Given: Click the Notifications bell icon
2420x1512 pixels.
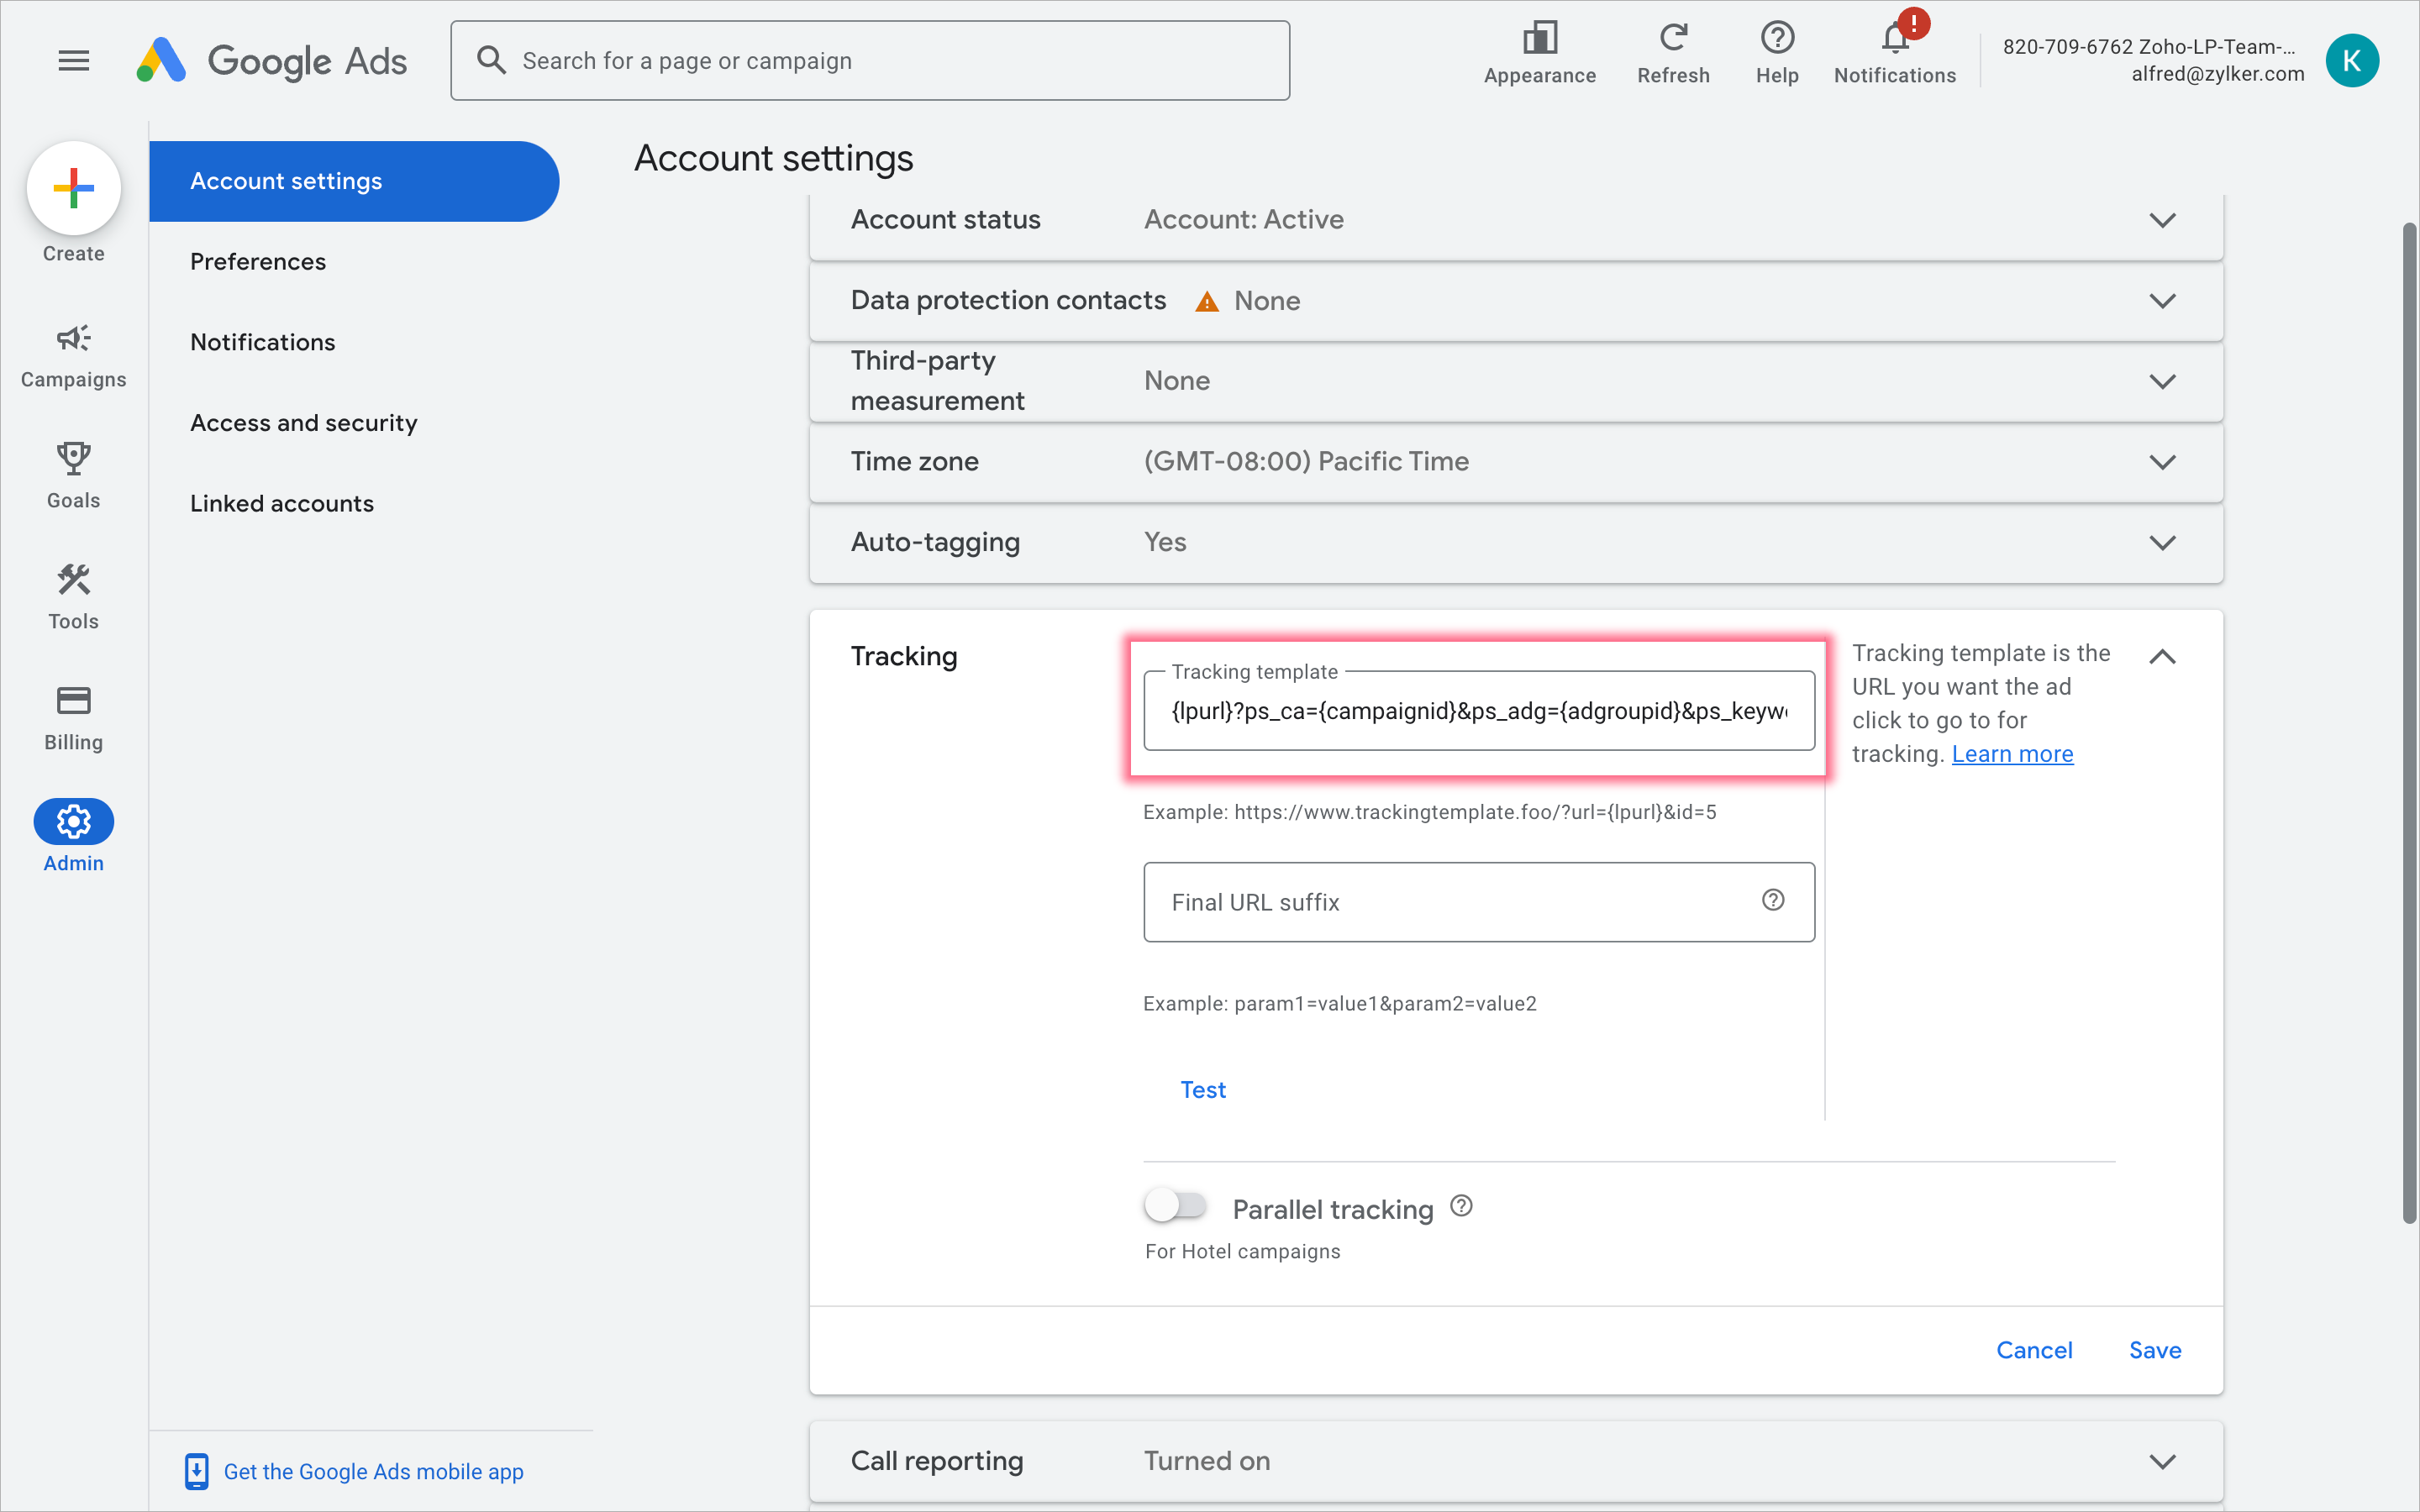Looking at the screenshot, I should tap(1894, 40).
